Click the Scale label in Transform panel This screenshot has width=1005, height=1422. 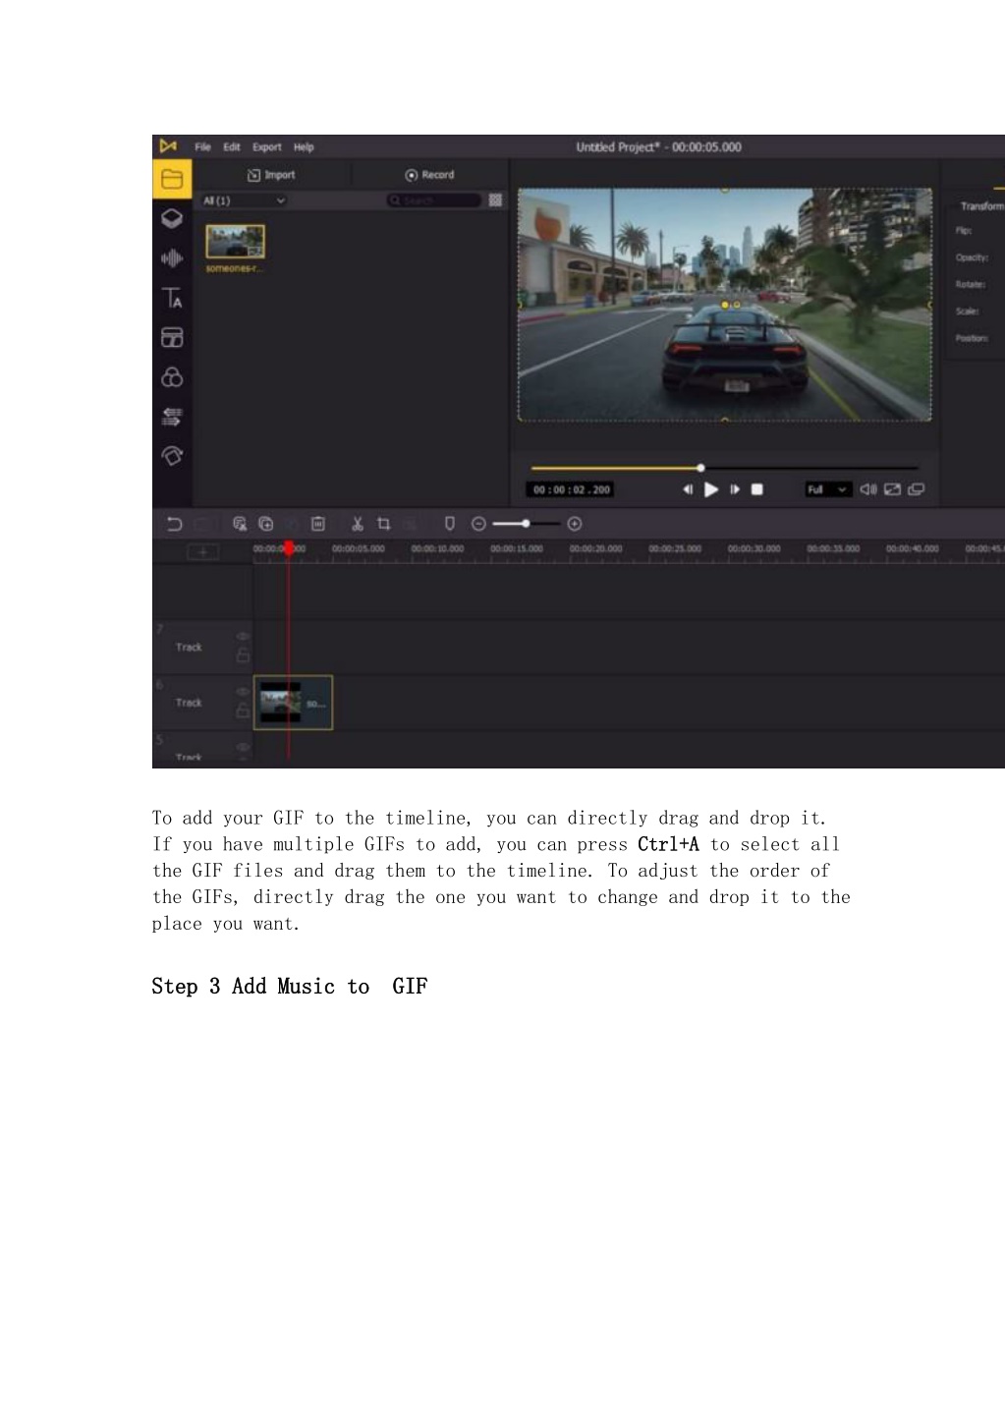click(x=967, y=311)
